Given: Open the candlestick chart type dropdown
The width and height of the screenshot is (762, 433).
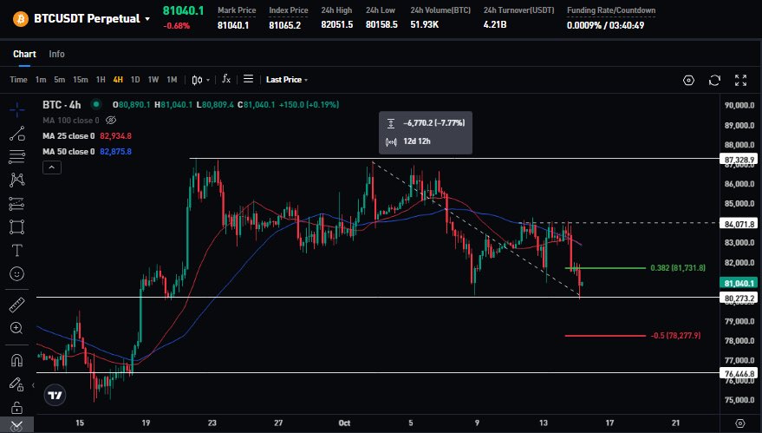Looking at the screenshot, I should (201, 80).
